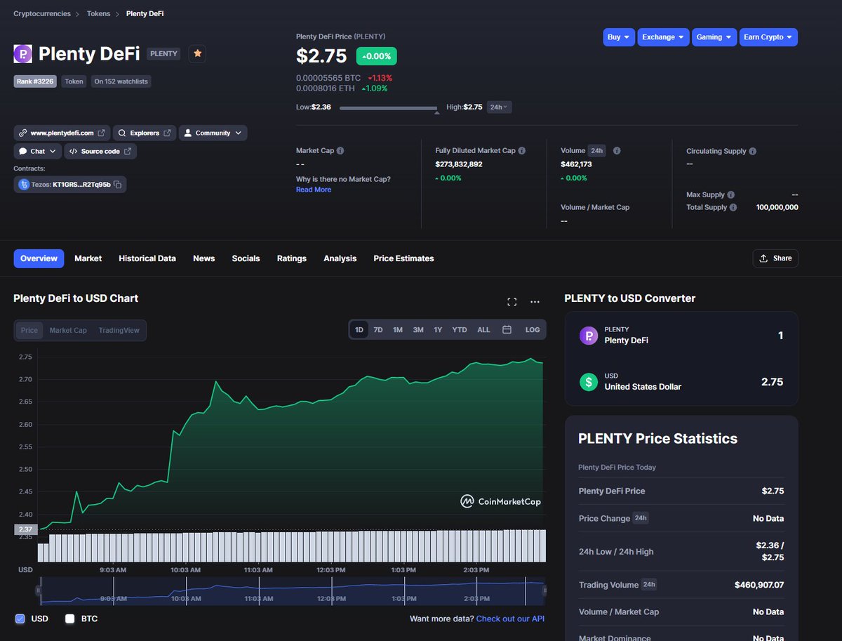Open info icon next to Volume 24h
Image resolution: width=842 pixels, height=641 pixels.
(x=617, y=151)
